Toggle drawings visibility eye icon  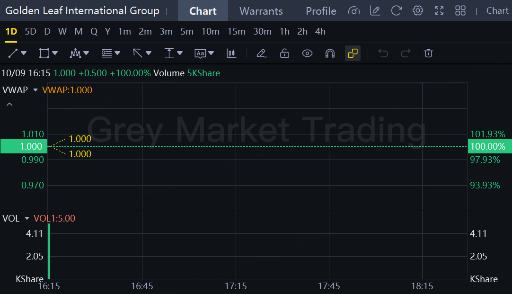pos(307,53)
